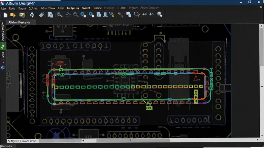This screenshot has width=264, height=148.
Task: Click the blue ring with white square icon
Action: point(83,15)
